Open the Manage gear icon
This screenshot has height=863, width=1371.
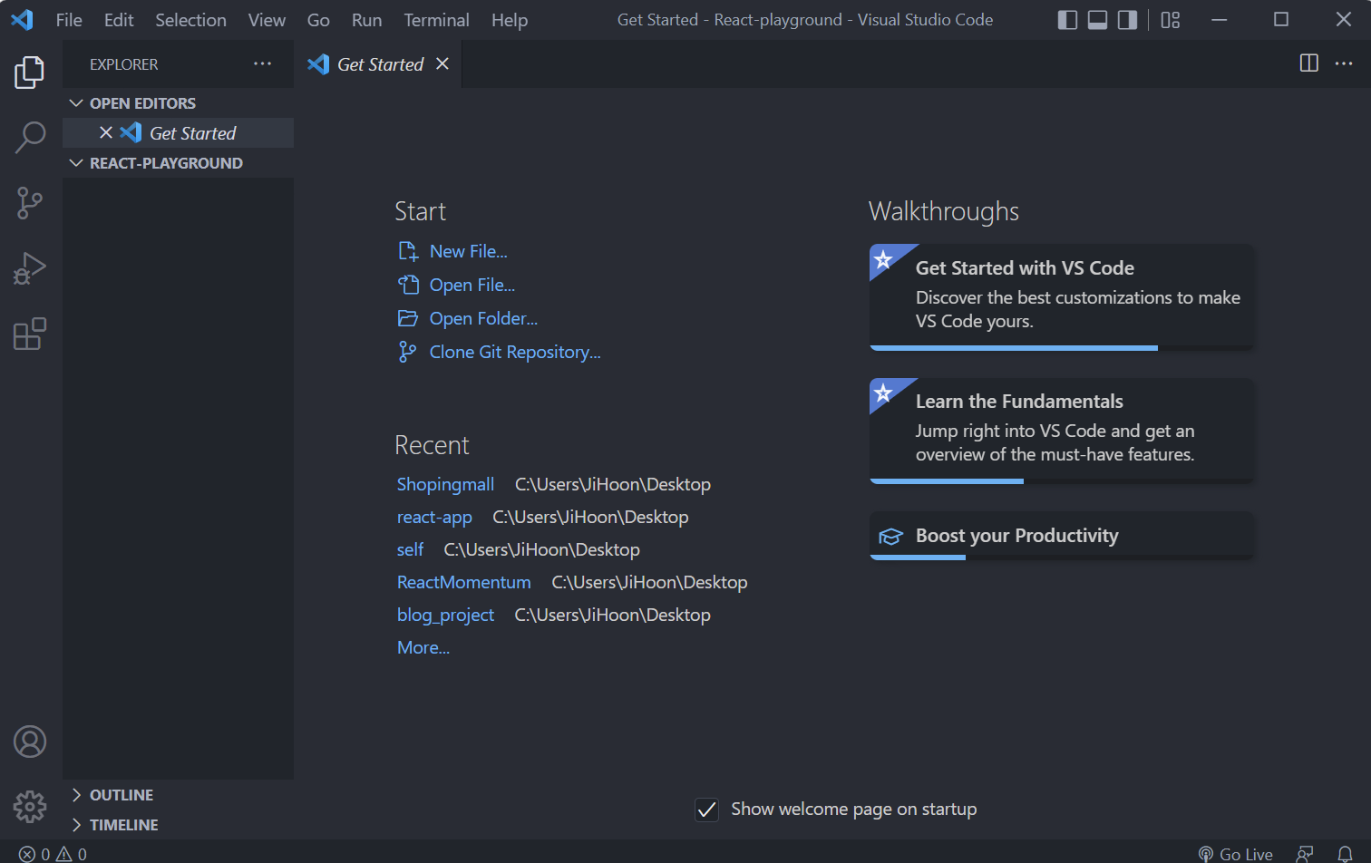pyautogui.click(x=30, y=806)
